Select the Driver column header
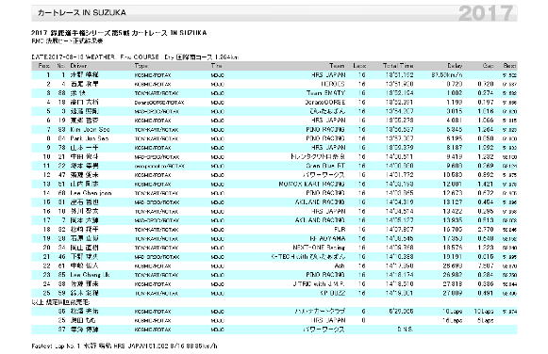This screenshot has width=548, height=354. 78,66
